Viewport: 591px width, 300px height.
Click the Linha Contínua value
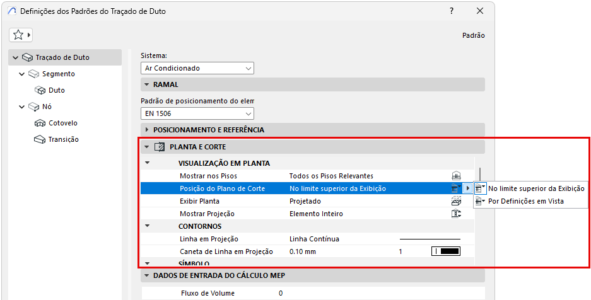[314, 239]
